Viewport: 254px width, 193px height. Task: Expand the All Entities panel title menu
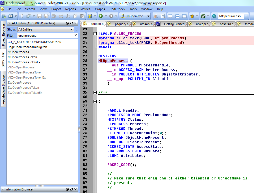[x=9, y=23]
